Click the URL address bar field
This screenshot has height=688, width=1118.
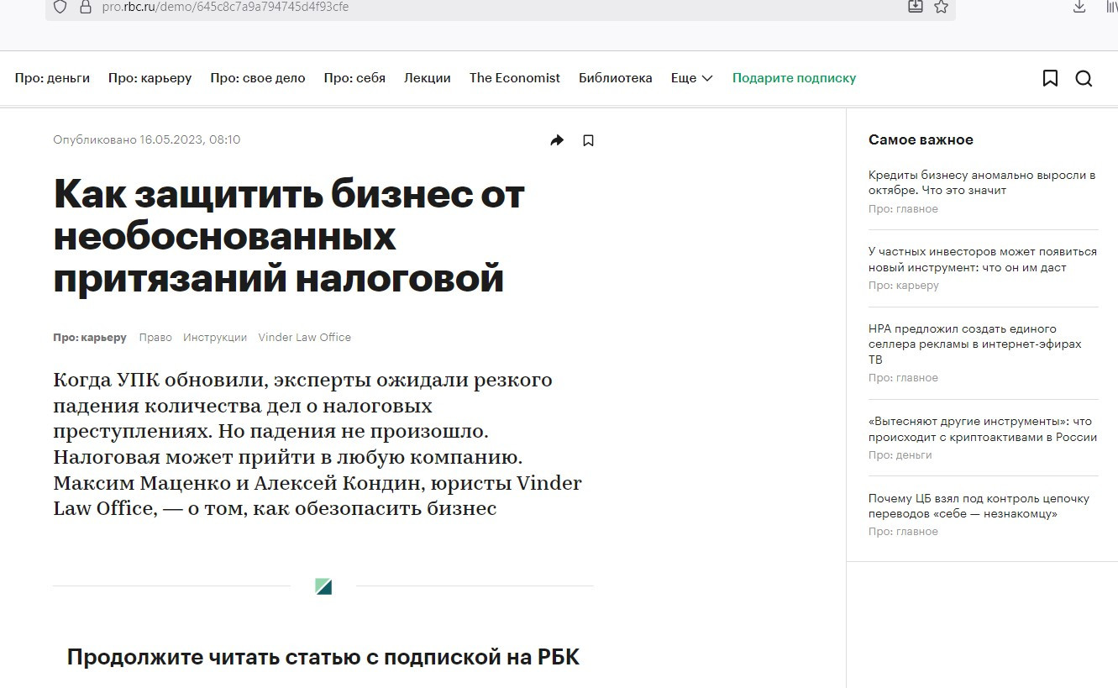(496, 7)
